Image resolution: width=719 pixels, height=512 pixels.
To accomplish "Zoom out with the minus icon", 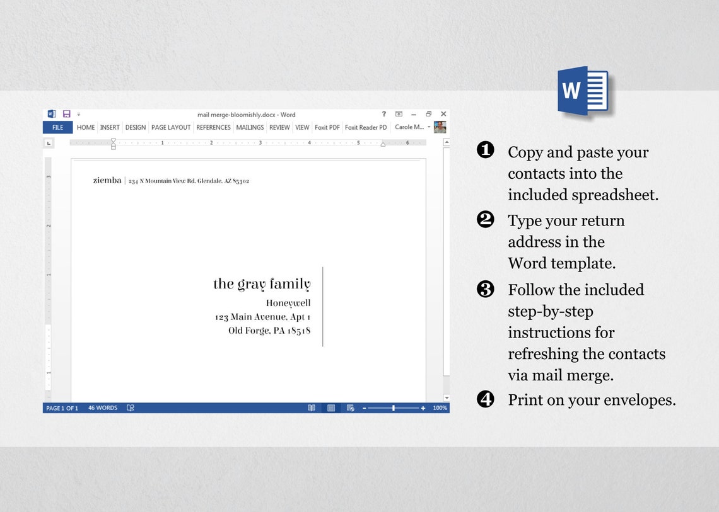I will pyautogui.click(x=365, y=407).
